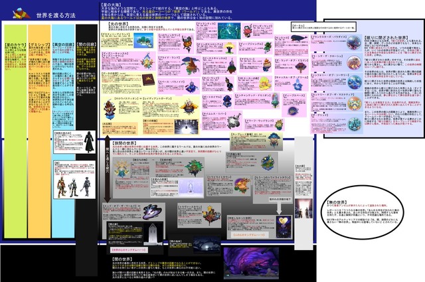Click the yellow 100 Acre Wood icon

coord(265,84)
